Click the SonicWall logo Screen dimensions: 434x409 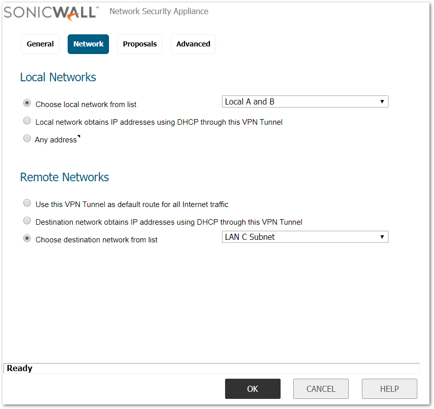[x=51, y=13]
